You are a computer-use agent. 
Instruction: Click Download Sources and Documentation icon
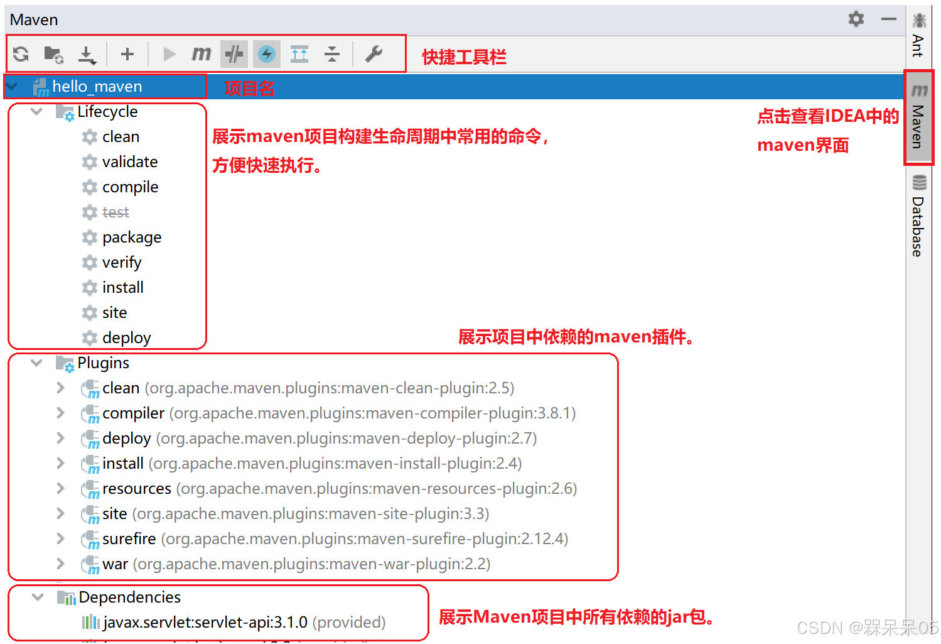[x=87, y=55]
